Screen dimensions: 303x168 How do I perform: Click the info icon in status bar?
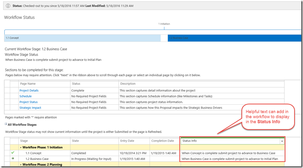coord(8,6)
